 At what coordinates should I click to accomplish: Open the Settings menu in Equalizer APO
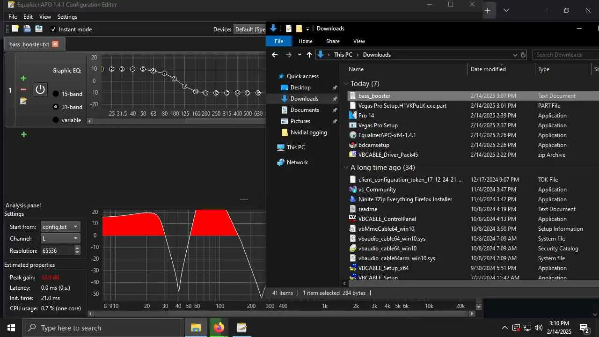click(67, 17)
